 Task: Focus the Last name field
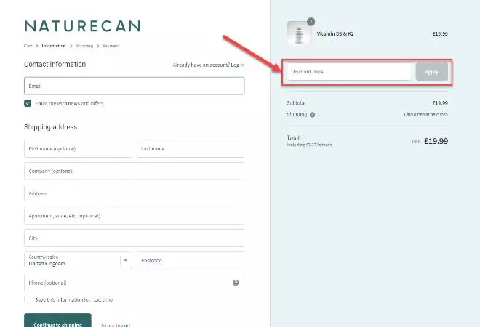pos(191,149)
